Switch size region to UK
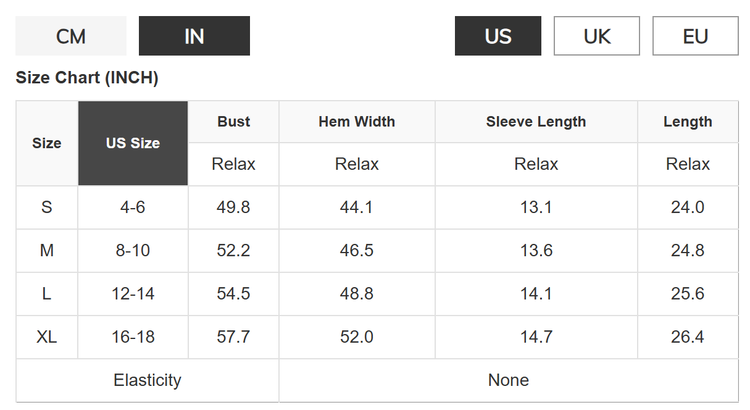The image size is (750, 410). click(x=596, y=36)
